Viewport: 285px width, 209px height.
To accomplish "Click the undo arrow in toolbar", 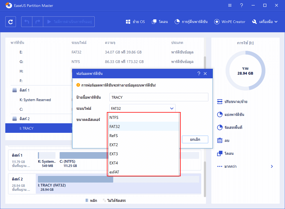I will point(27,22).
